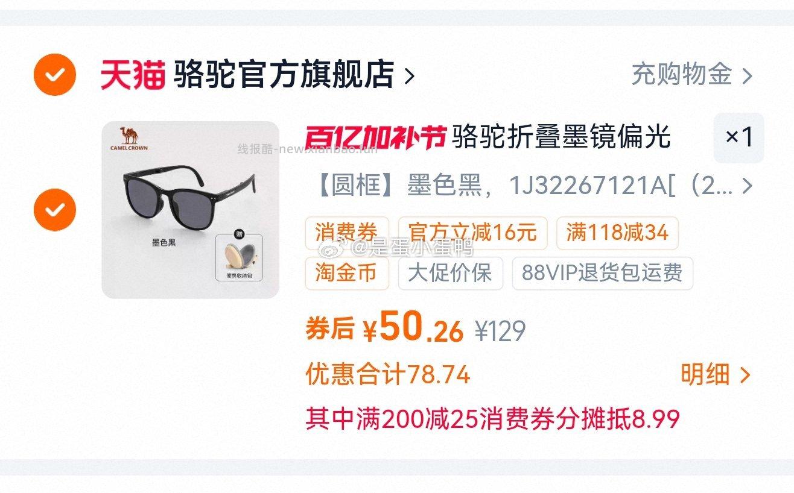
Task: Click chevron next to store name
Action: (409, 77)
